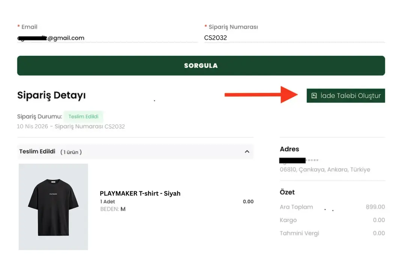This screenshot has width=405, height=278.
Task: Open the black PLAYMAKER T-shirt thumbnail
Action: 53,207
